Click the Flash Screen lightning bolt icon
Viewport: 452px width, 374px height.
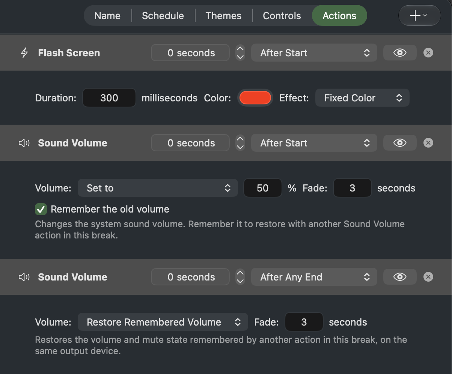click(x=24, y=53)
